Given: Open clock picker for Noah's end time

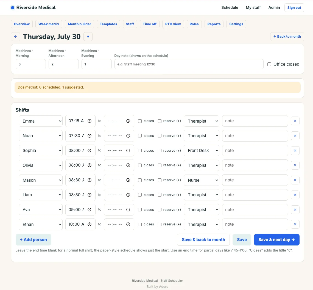Looking at the screenshot, I should tap(128, 136).
